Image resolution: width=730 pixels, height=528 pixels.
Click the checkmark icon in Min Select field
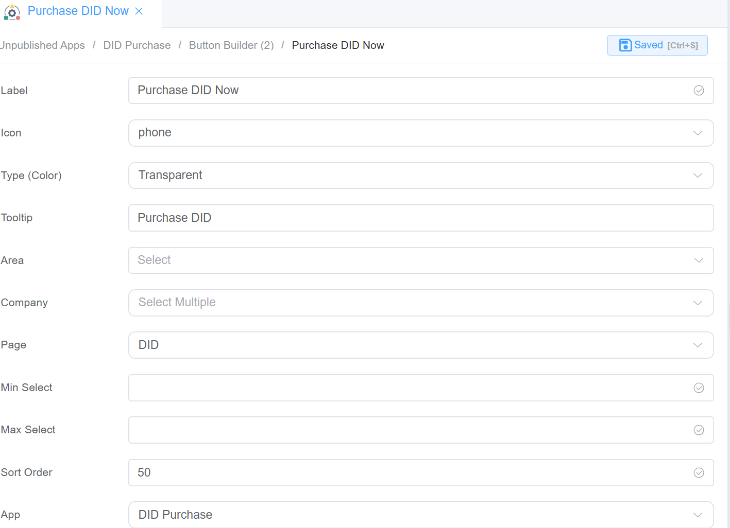699,388
